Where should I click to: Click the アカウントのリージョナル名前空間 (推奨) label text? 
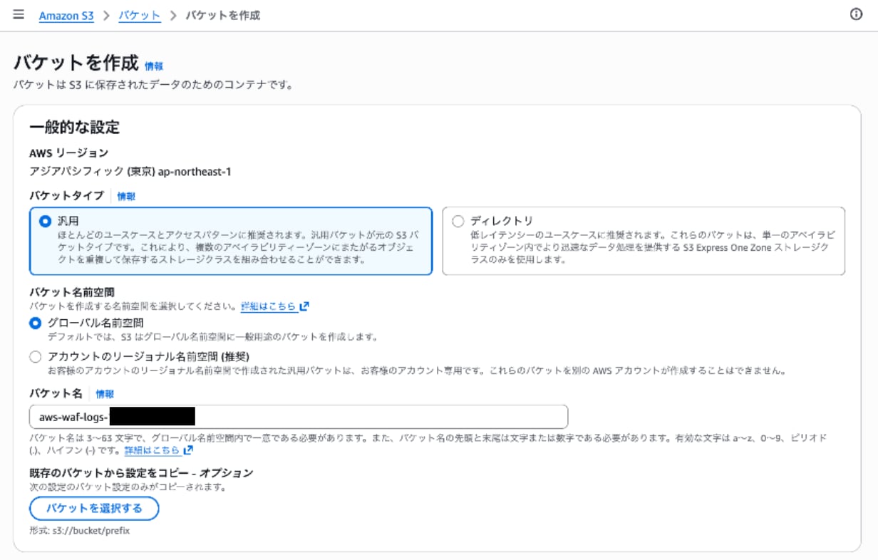click(x=148, y=356)
